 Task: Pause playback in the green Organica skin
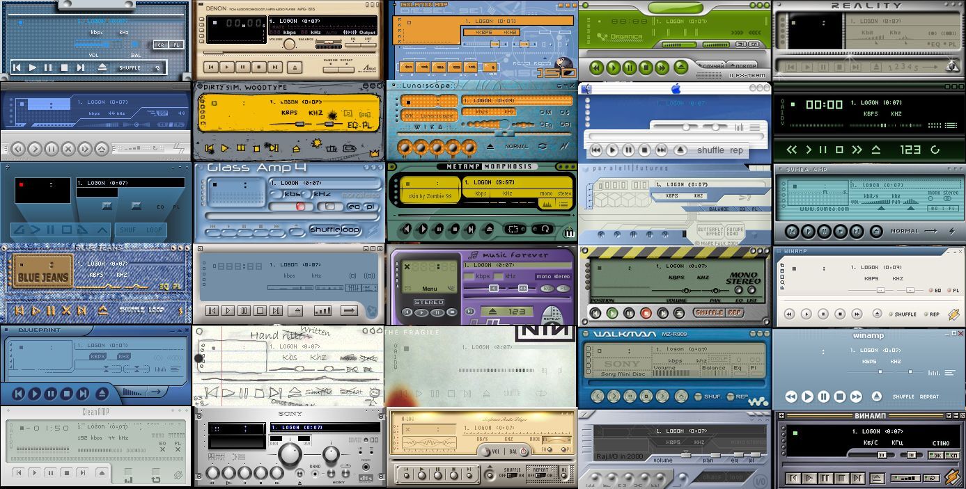629,67
